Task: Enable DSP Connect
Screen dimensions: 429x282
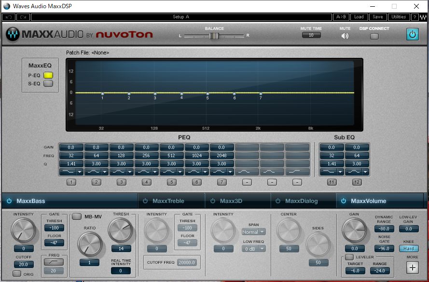Action: coord(374,36)
